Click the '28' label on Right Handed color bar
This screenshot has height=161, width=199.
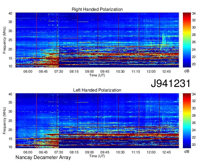pos(194,35)
